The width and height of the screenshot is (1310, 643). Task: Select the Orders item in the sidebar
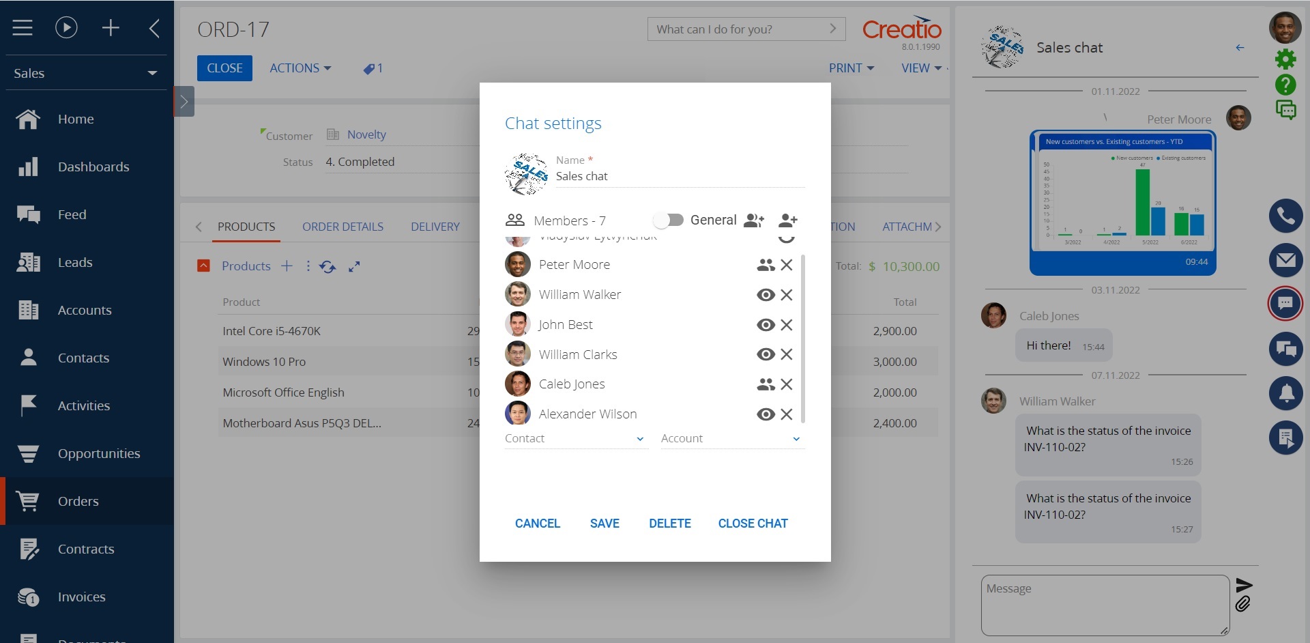[78, 501]
